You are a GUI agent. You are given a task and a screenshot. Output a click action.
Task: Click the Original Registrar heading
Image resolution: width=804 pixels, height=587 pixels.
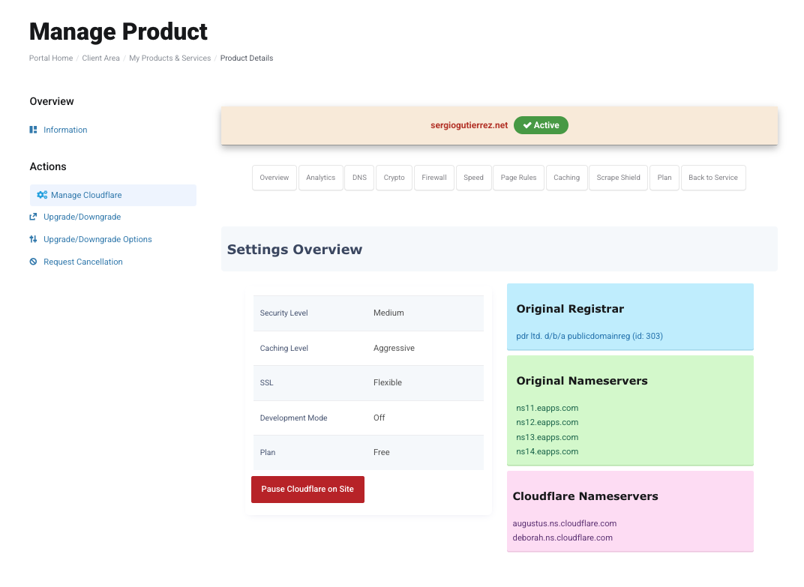point(570,309)
